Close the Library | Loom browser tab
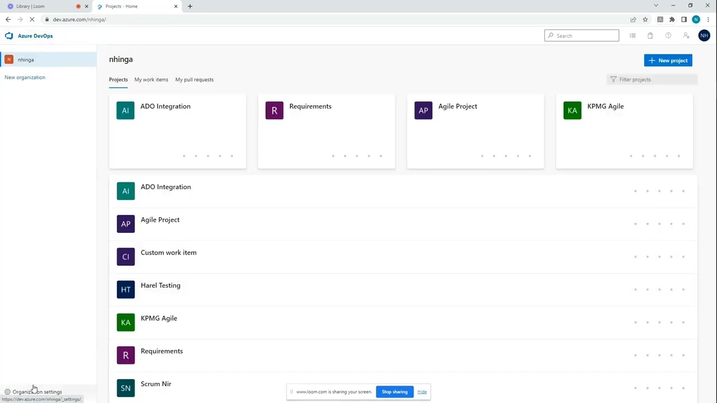Image resolution: width=717 pixels, height=403 pixels. [x=86, y=6]
